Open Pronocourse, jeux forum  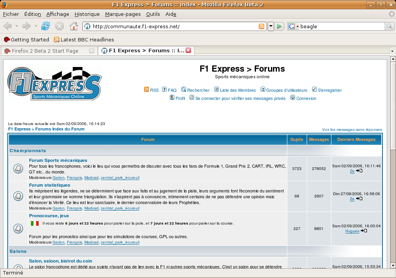tap(49, 216)
